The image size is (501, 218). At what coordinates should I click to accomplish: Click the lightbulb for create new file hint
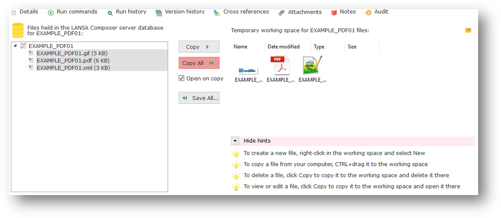coord(236,153)
